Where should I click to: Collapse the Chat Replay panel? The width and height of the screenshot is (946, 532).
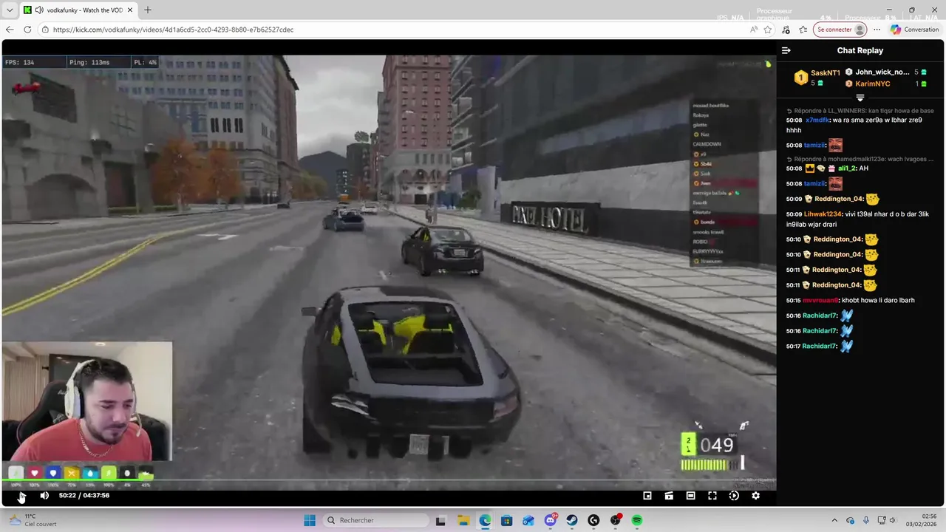coord(786,50)
